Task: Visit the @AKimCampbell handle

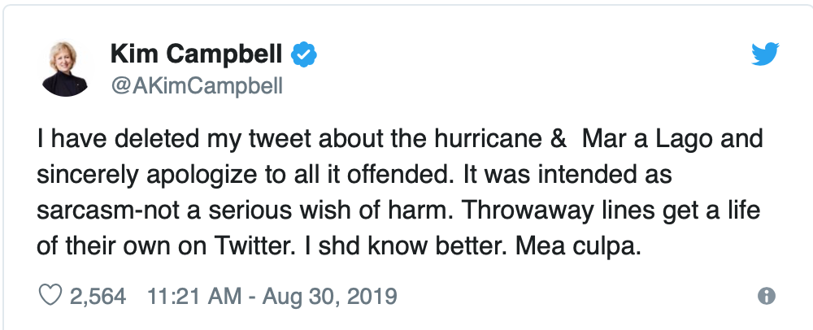Action: pos(197,85)
